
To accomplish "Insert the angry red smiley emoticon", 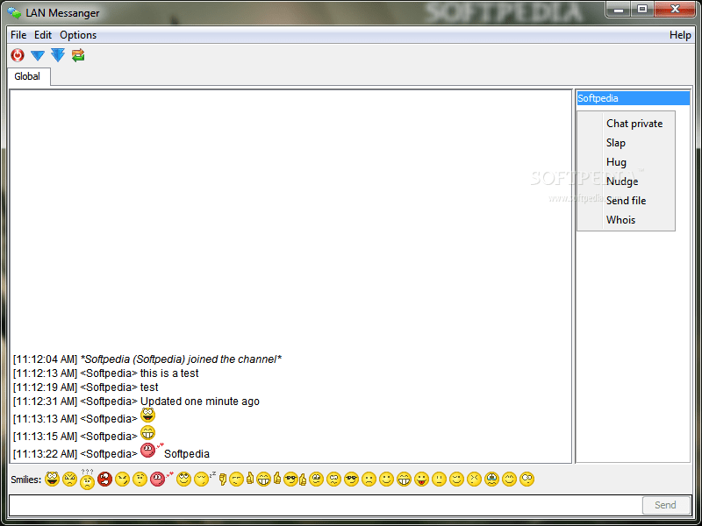I will pyautogui.click(x=104, y=480).
